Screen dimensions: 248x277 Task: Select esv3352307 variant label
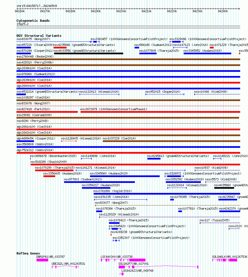(151, 237)
